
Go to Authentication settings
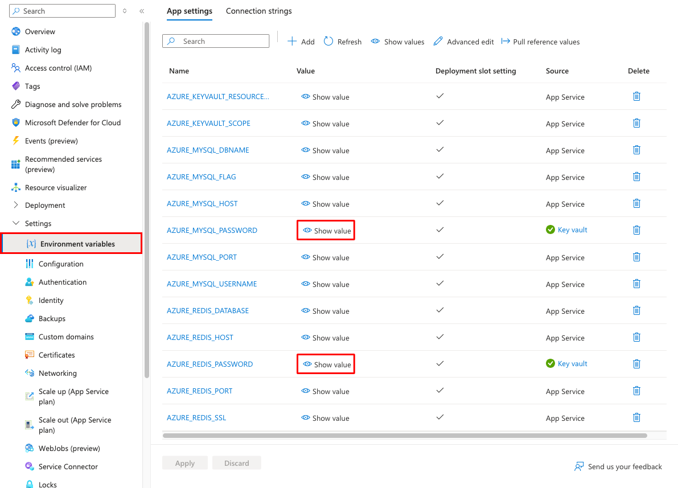62,282
